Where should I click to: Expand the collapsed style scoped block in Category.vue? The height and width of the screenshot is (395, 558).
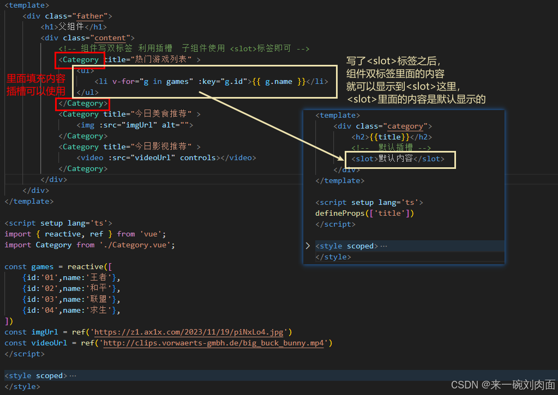[308, 246]
